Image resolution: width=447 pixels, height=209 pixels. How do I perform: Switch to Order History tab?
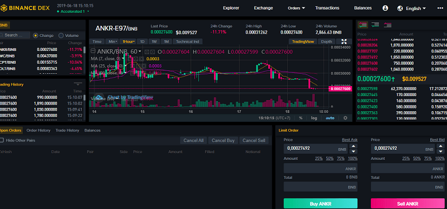click(39, 130)
